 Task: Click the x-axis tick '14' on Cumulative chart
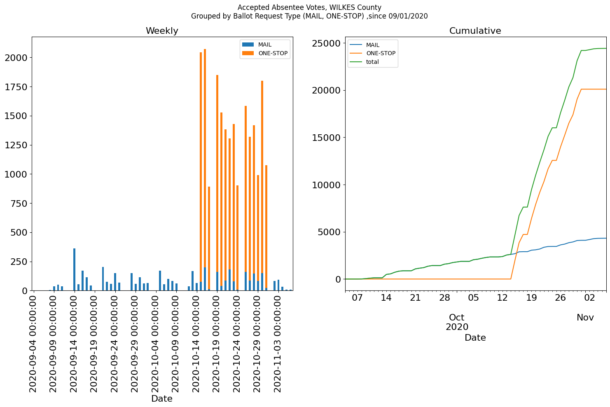click(x=386, y=297)
